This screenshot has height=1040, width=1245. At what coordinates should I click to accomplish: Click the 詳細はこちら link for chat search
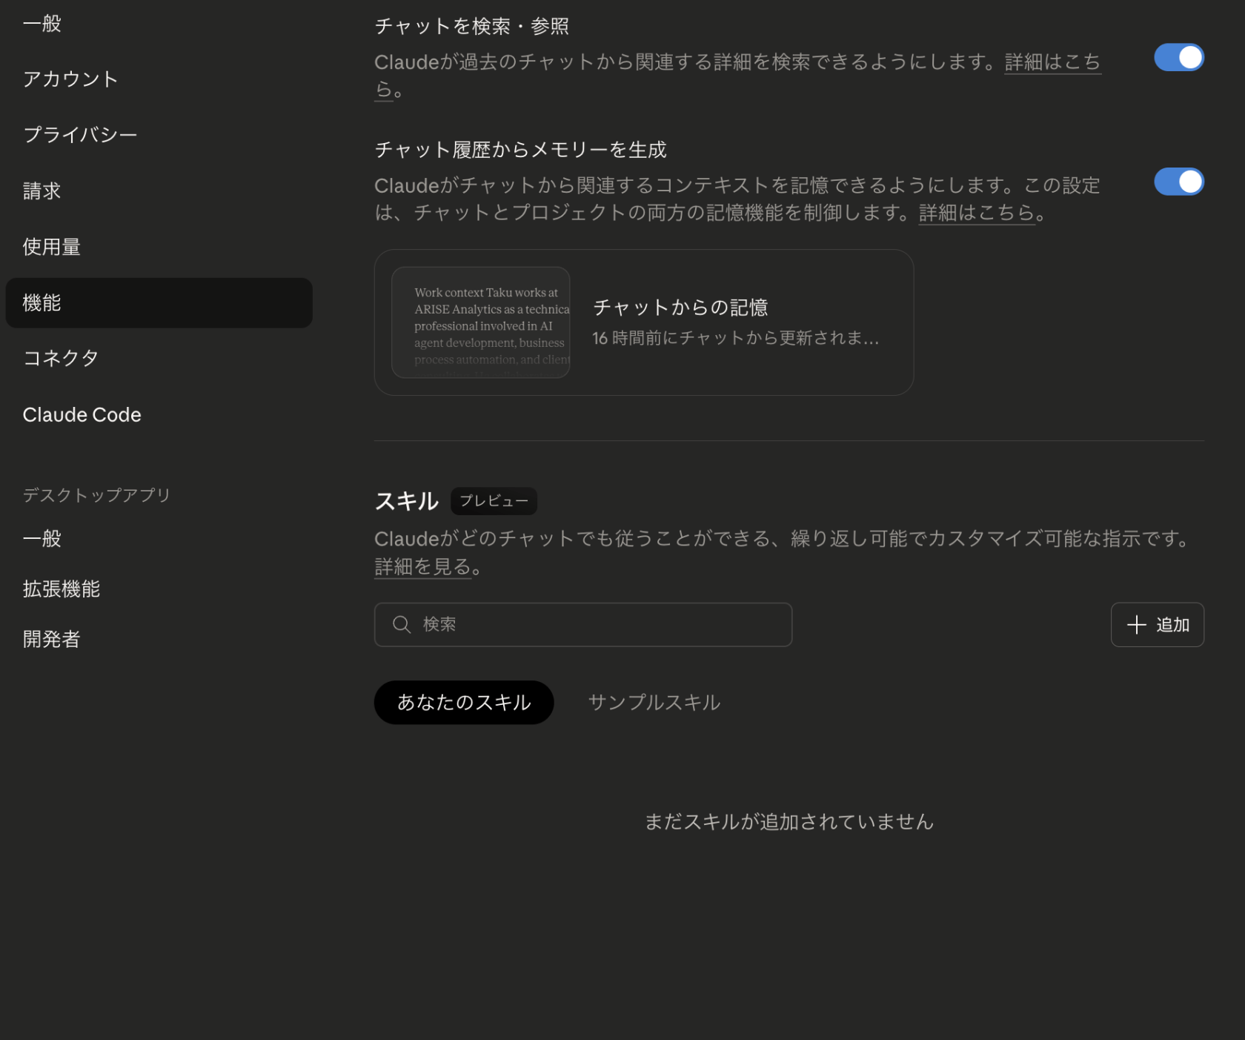point(1052,62)
